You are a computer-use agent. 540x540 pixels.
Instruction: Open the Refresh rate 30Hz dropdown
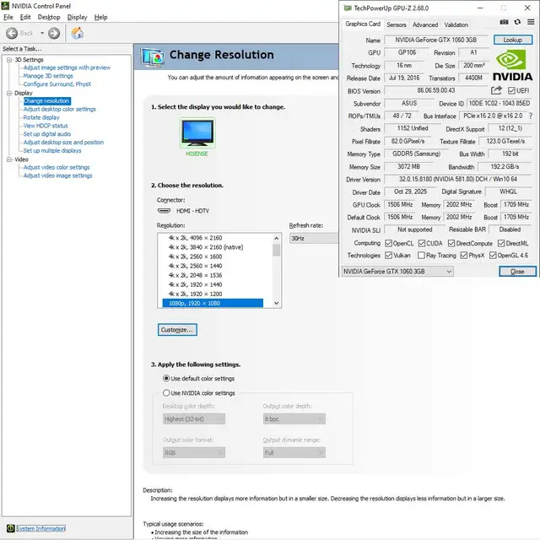(314, 238)
